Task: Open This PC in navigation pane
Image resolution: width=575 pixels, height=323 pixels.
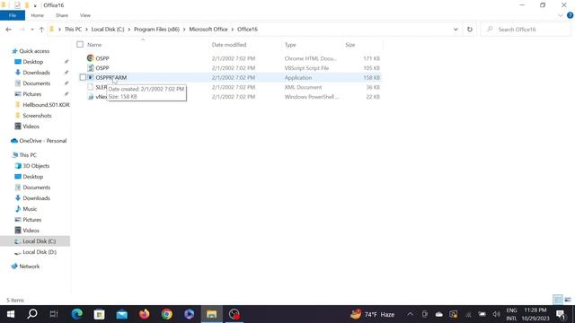Action: click(x=28, y=155)
